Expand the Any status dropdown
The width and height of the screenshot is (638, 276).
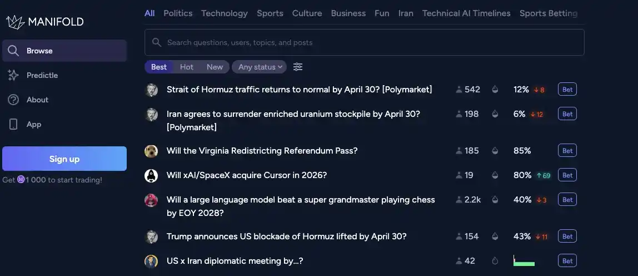(x=259, y=67)
